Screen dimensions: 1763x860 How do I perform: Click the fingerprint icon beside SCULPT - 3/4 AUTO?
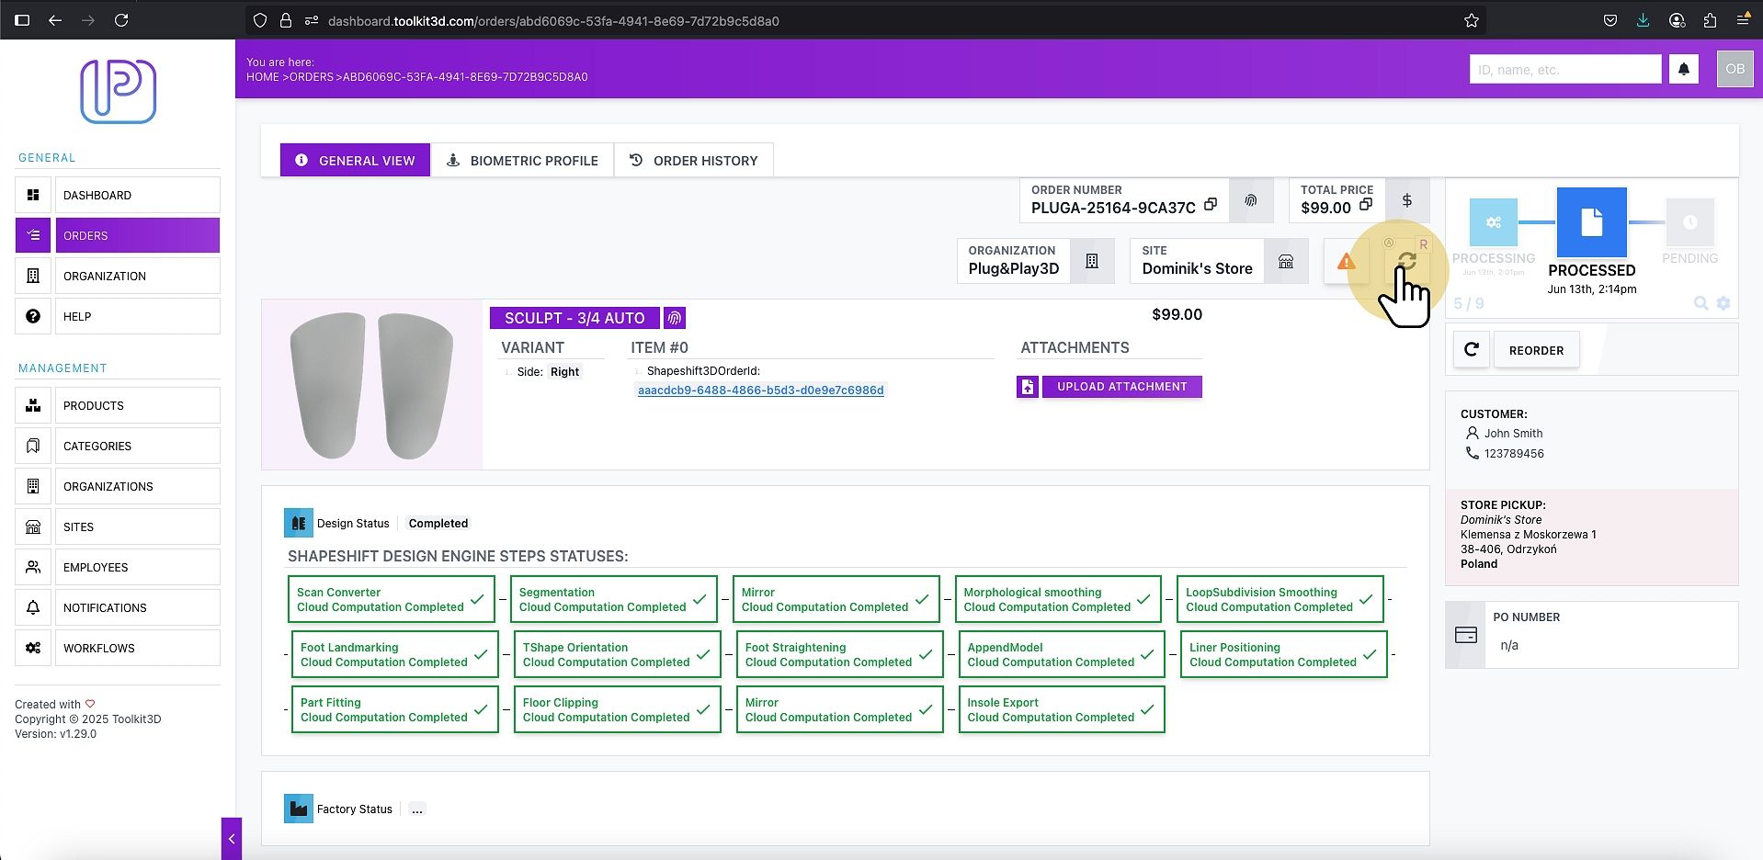point(675,318)
